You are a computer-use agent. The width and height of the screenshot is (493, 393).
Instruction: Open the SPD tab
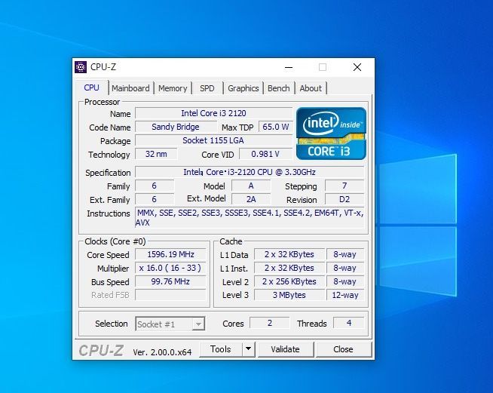coord(207,88)
